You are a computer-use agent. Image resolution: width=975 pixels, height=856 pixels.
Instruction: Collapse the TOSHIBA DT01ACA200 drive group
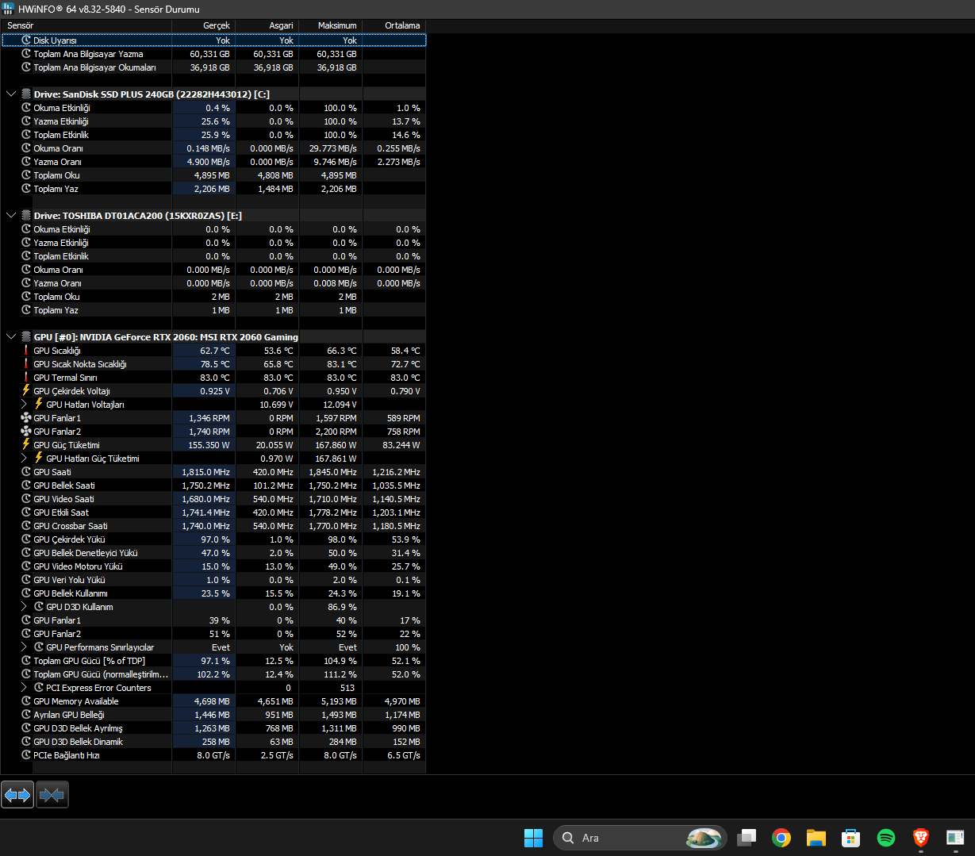point(11,216)
